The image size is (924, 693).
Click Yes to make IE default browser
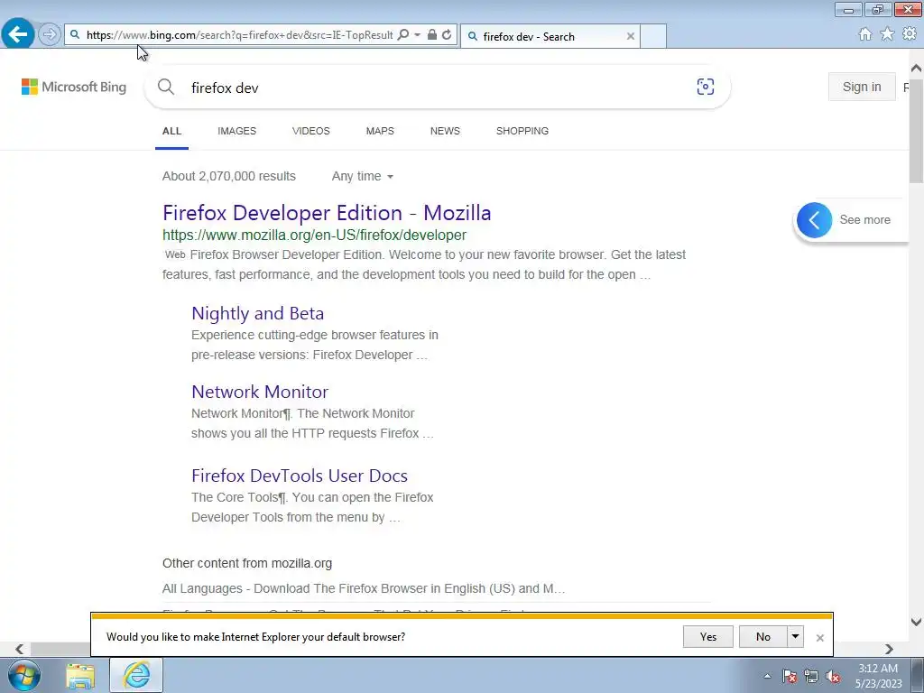point(708,637)
